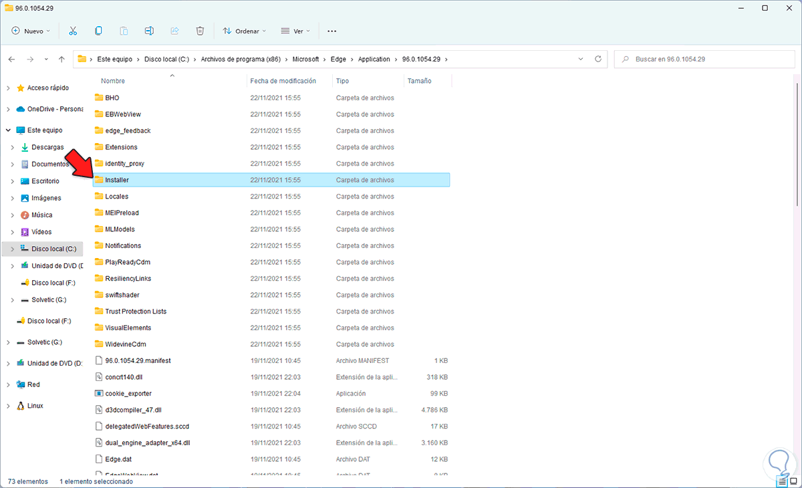The width and height of the screenshot is (802, 488).
Task: Click the Share icon in toolbar
Action: pos(174,31)
